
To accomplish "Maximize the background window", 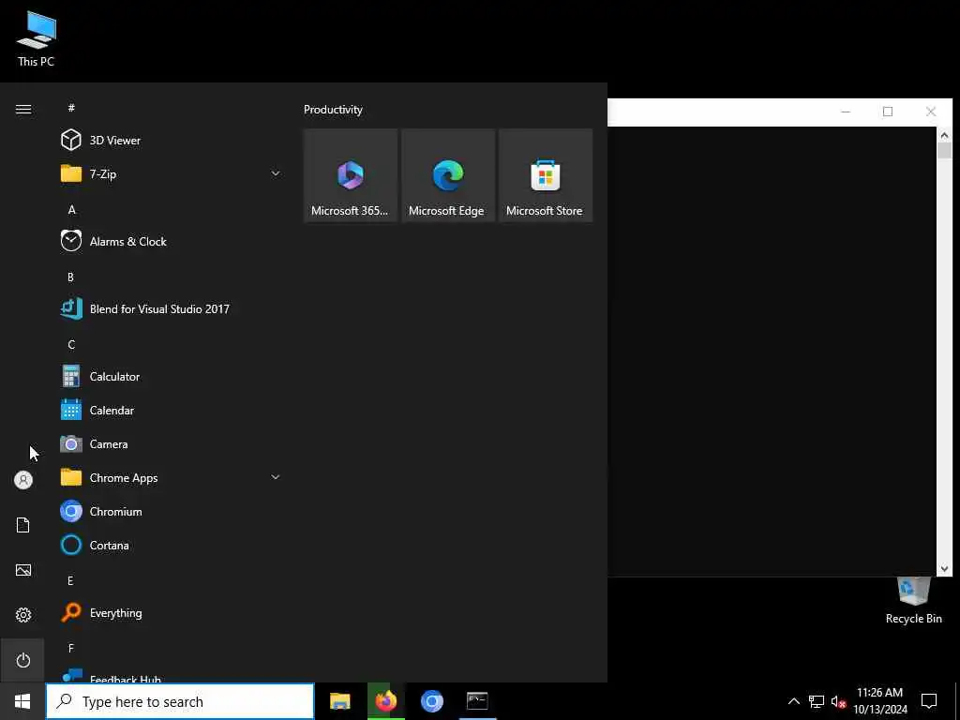I will coord(888,112).
